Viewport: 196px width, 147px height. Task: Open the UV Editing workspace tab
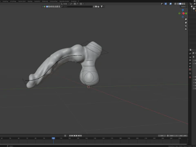click(x=13, y=1)
